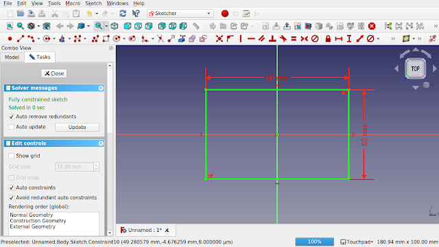Toggle the Auto constraints checkbox
Viewport: 439px width, 247px height.
(11, 187)
